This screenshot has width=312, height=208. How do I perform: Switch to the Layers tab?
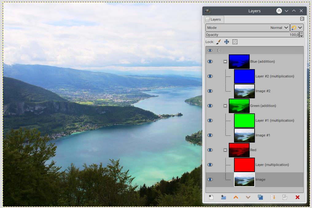tap(213, 19)
